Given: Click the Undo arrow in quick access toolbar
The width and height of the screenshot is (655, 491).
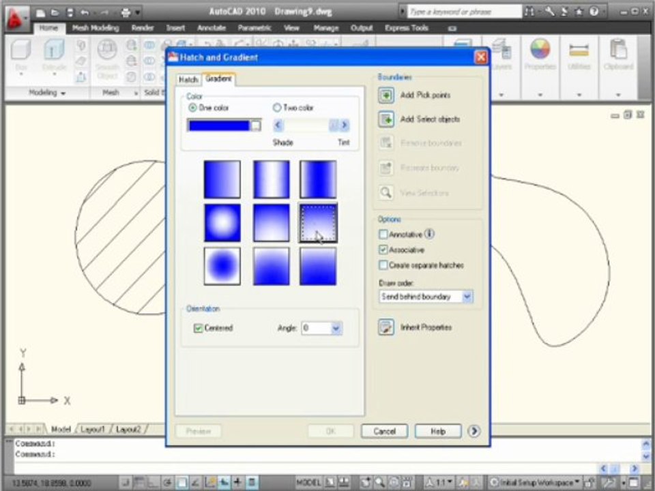Looking at the screenshot, I should pyautogui.click(x=85, y=12).
